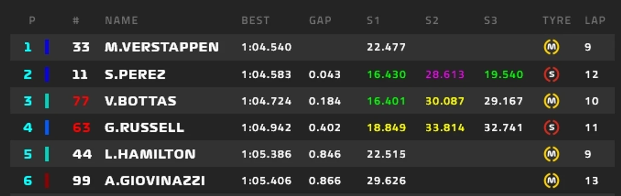
Task: Click Perez's soft tyre icon
Action: coord(552,74)
